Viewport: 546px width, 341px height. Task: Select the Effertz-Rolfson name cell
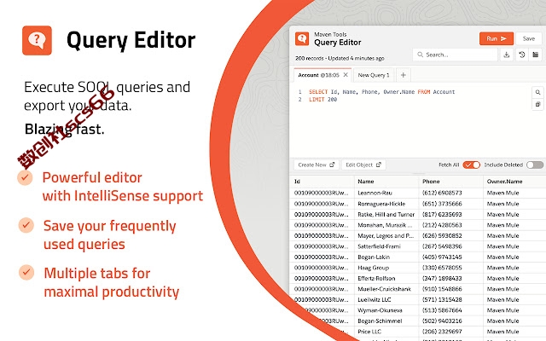pos(376,279)
